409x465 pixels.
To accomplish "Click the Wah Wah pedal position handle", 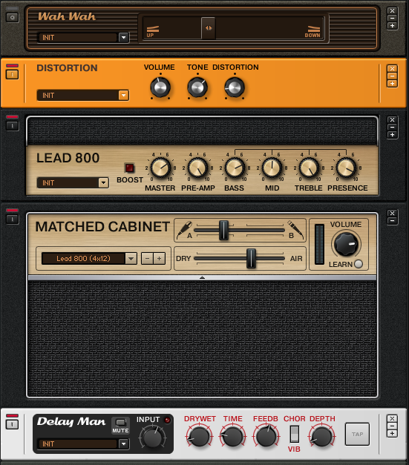I will point(209,28).
